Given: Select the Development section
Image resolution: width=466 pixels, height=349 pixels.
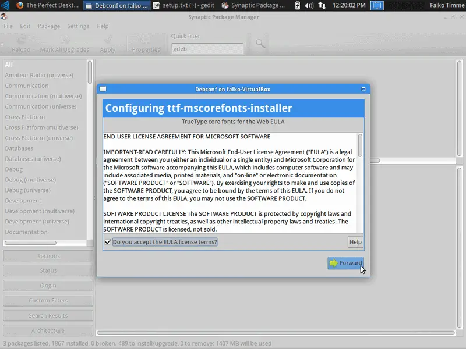Looking at the screenshot, I should (23, 200).
